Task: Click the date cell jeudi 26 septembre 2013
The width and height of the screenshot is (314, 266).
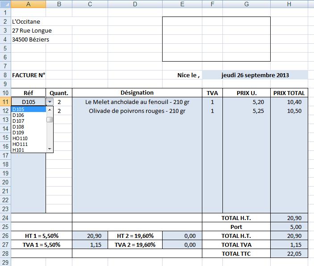Action: [x=255, y=75]
